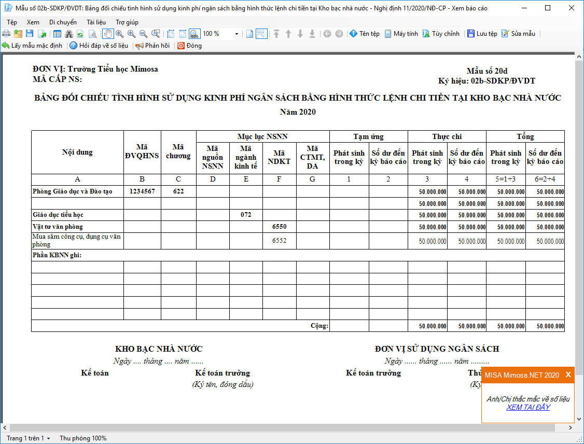Go to next page with the down arrow
This screenshot has width=584, height=444.
[x=300, y=34]
